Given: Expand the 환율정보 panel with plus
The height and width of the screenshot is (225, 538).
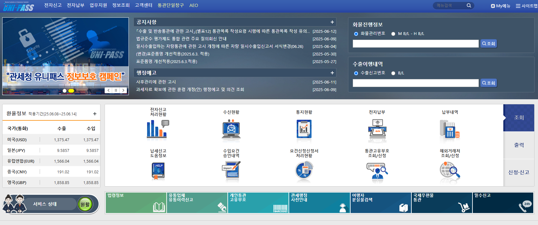Looking at the screenshot, I should coord(95,114).
